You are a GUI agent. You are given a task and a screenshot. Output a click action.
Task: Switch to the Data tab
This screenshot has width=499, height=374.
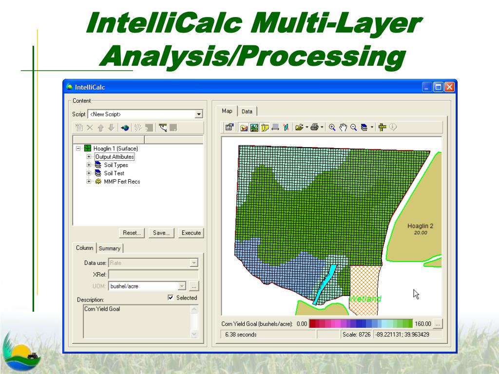click(x=247, y=112)
